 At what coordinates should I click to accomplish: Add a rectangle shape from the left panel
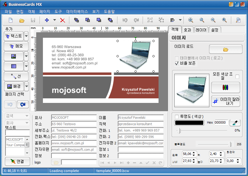tap(14, 66)
